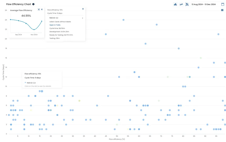Click 'Click on the dot to see the details' hint
226x142 pixels.
pyautogui.click(x=38, y=86)
